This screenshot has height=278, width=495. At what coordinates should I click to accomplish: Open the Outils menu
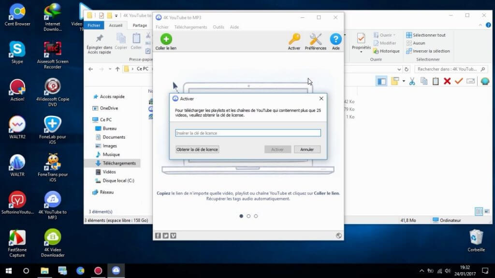pos(218,27)
